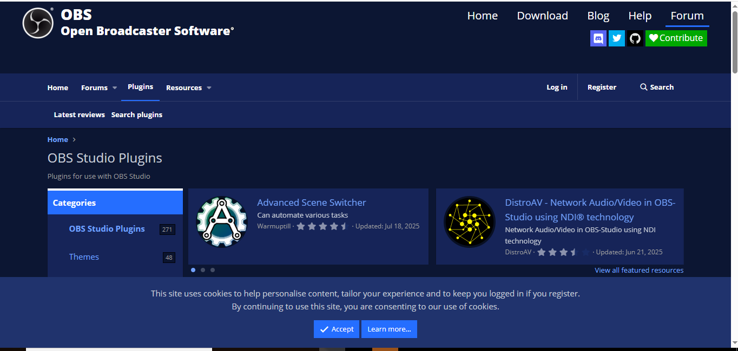The height and width of the screenshot is (351, 738).
Task: Open the OBS Twitter icon
Action: click(617, 38)
